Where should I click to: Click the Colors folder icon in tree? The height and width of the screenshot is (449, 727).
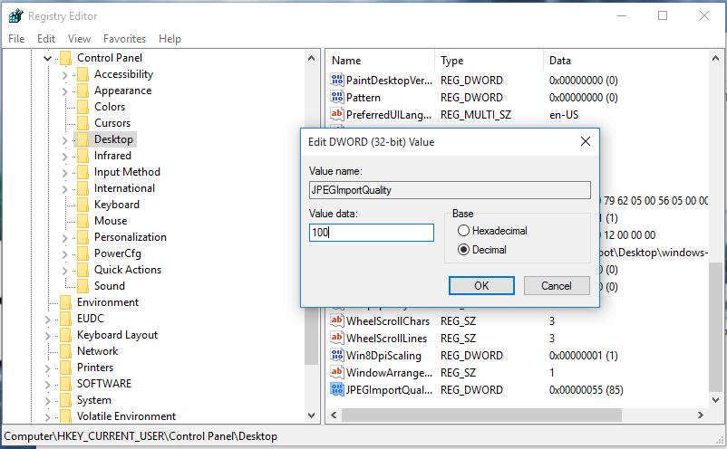[82, 107]
